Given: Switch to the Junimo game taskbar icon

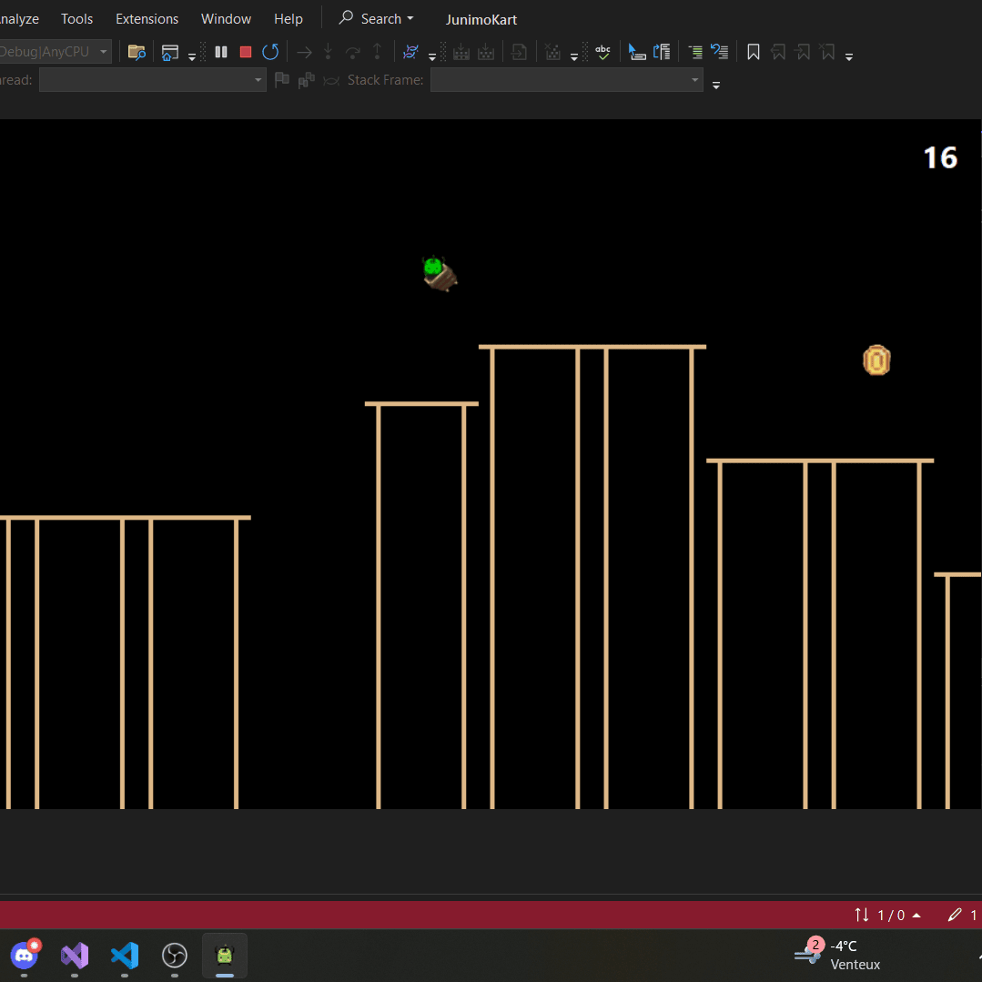Looking at the screenshot, I should 224,956.
